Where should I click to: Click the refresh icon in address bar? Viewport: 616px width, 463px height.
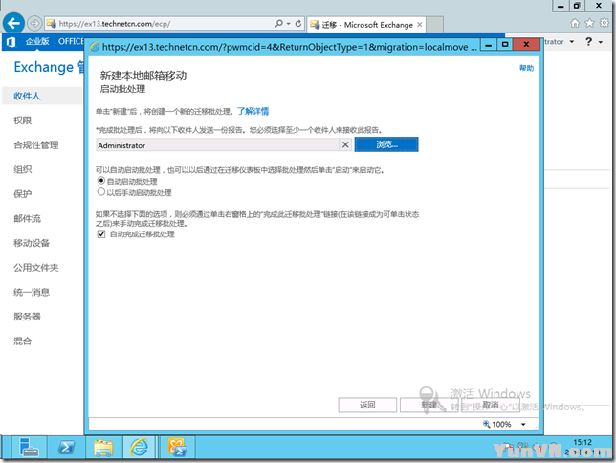coord(298,24)
